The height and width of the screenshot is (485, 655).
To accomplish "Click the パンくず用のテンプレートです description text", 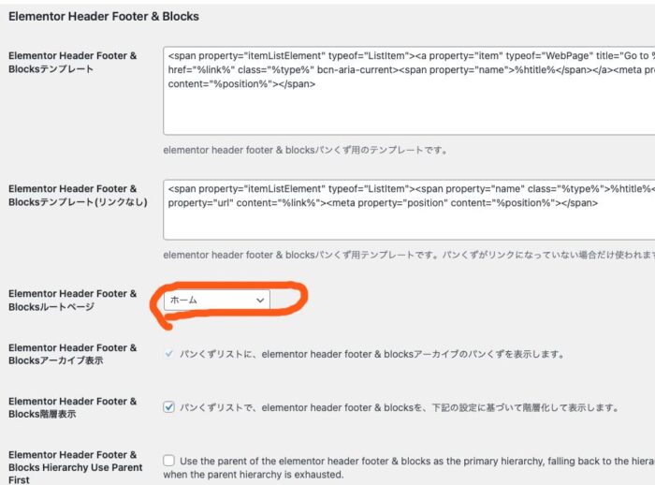I will pyautogui.click(x=305, y=150).
